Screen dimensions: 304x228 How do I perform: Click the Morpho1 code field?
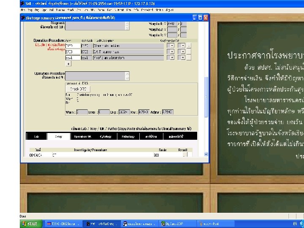172,24
